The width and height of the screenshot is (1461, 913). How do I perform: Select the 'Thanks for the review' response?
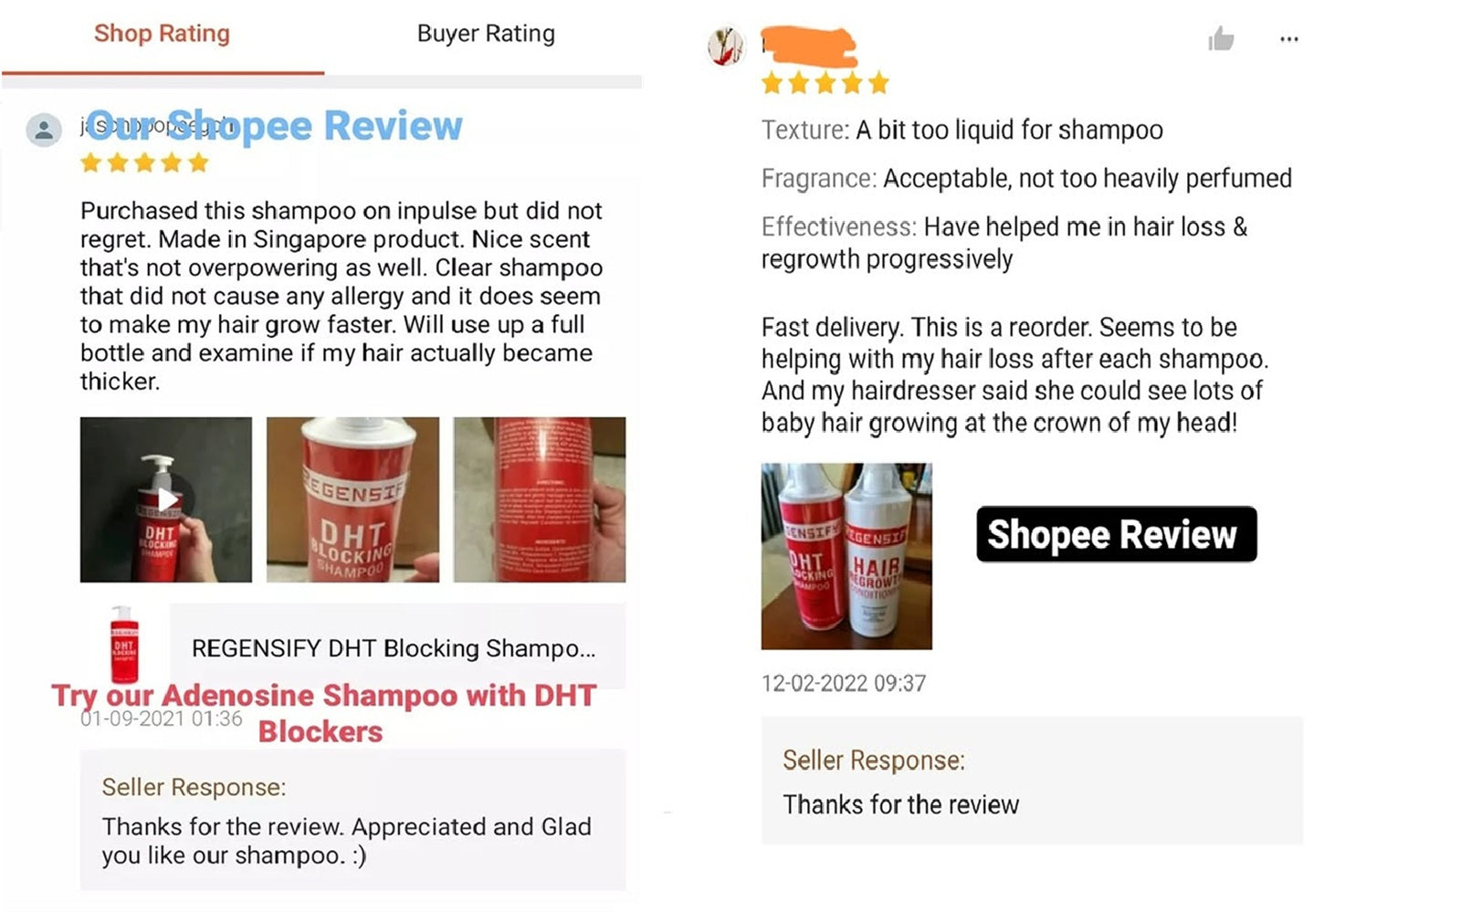tap(900, 804)
